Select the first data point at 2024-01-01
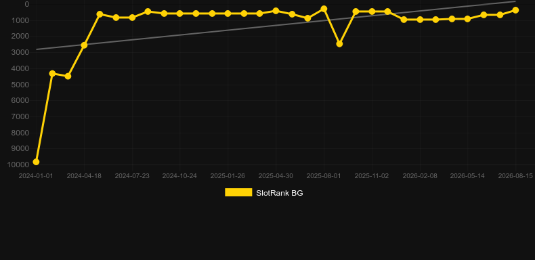The height and width of the screenshot is (260, 535). click(x=36, y=162)
